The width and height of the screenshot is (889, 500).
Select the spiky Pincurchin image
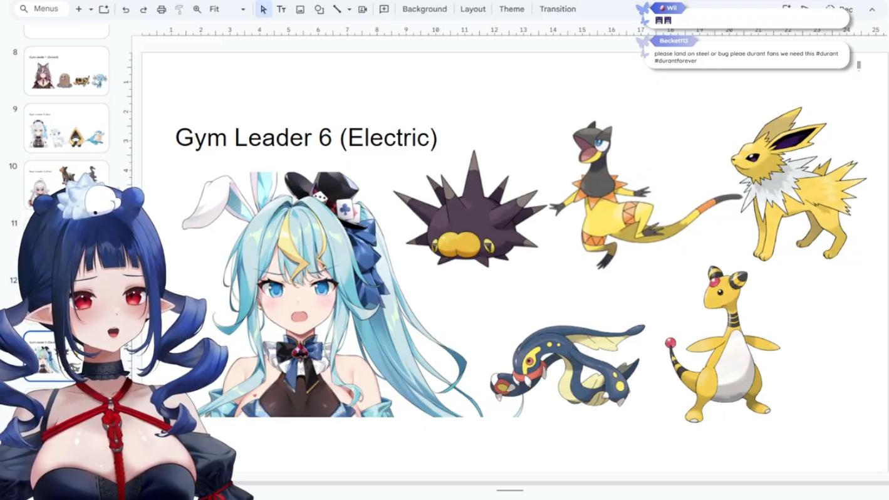pyautogui.click(x=470, y=210)
